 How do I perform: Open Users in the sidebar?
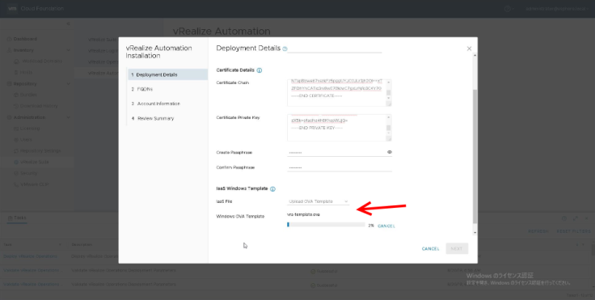[x=26, y=140]
